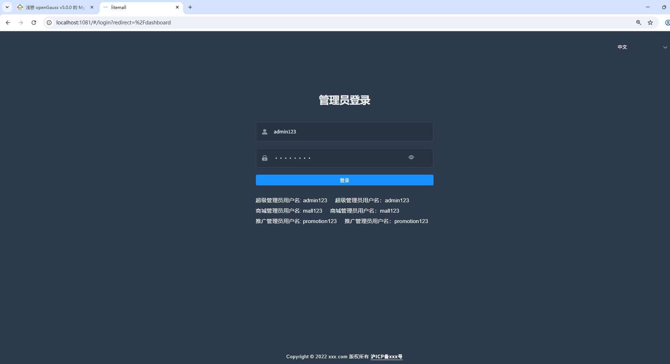Click the user icon in username field

pos(264,132)
